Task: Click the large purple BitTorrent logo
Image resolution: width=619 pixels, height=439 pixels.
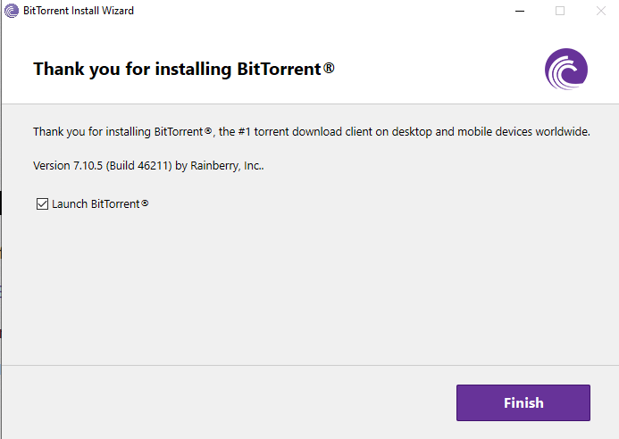Action: [566, 69]
